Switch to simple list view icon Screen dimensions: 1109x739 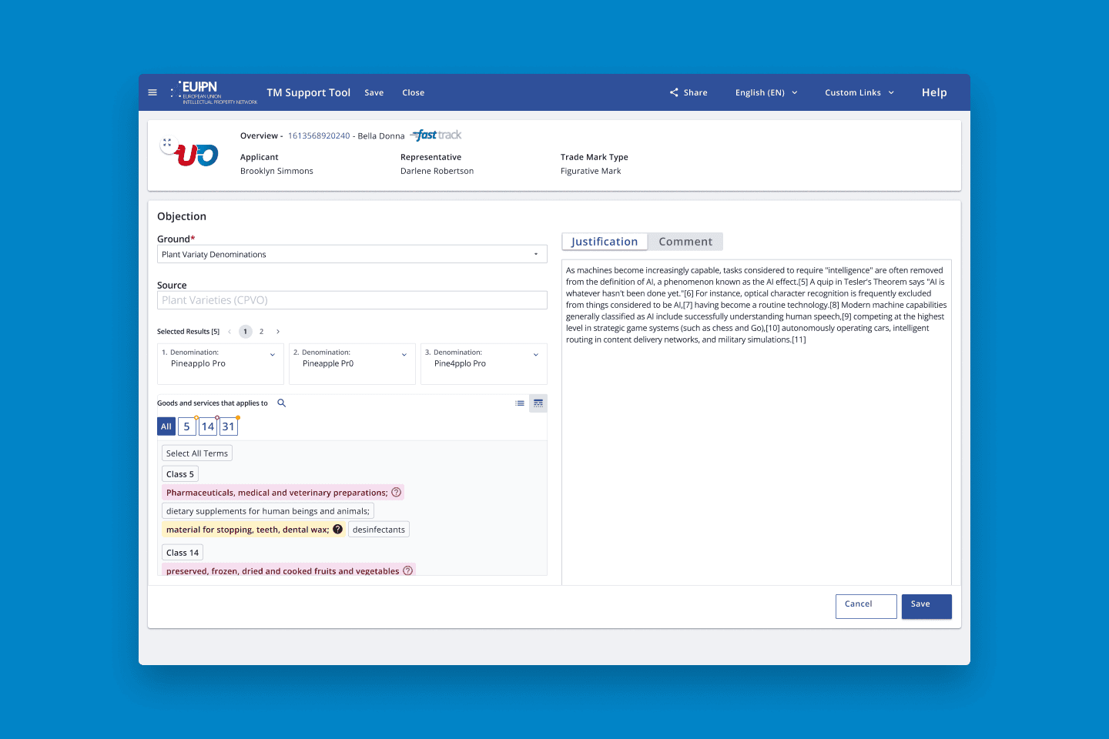(x=520, y=403)
